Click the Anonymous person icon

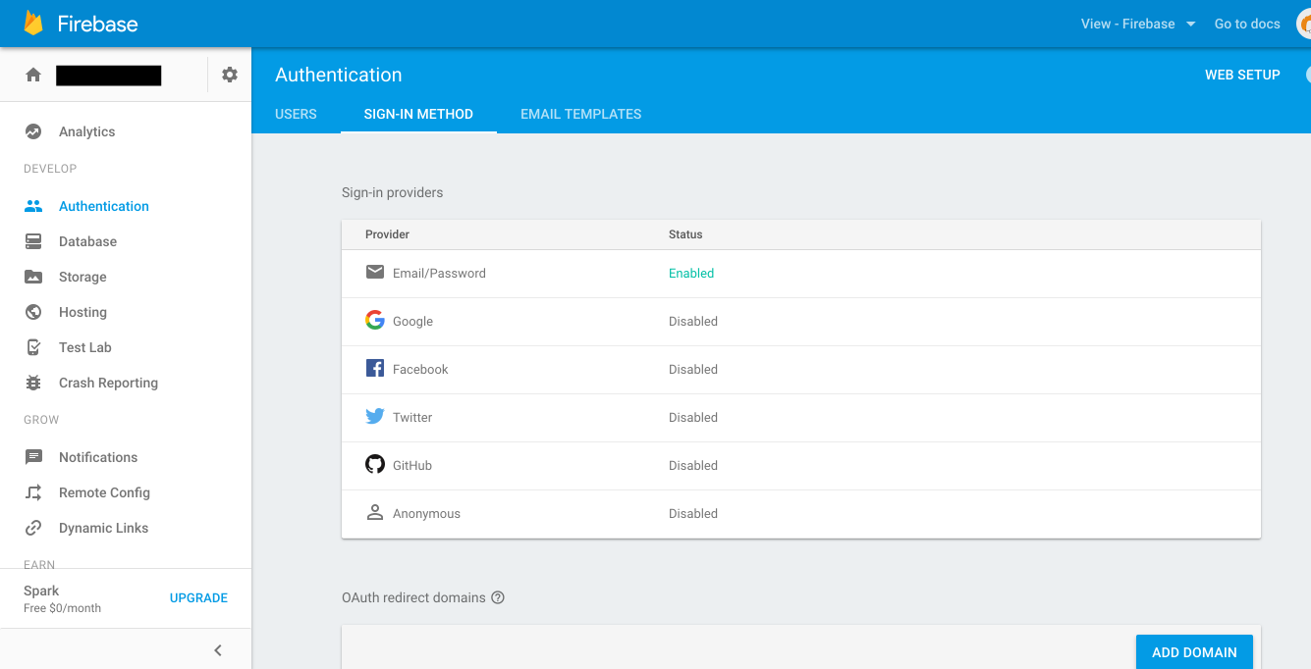375,512
